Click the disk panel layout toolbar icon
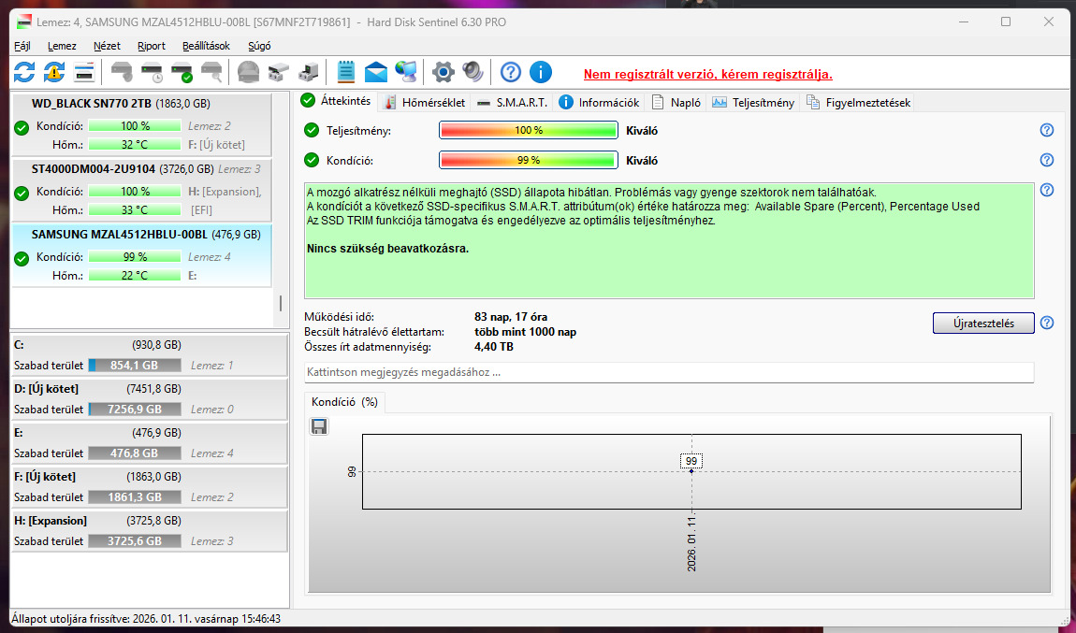Screen dimensions: 1076x633 click(83, 71)
